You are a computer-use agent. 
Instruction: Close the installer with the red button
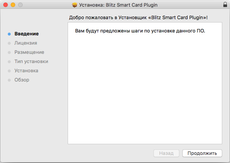pyautogui.click(x=5, y=5)
